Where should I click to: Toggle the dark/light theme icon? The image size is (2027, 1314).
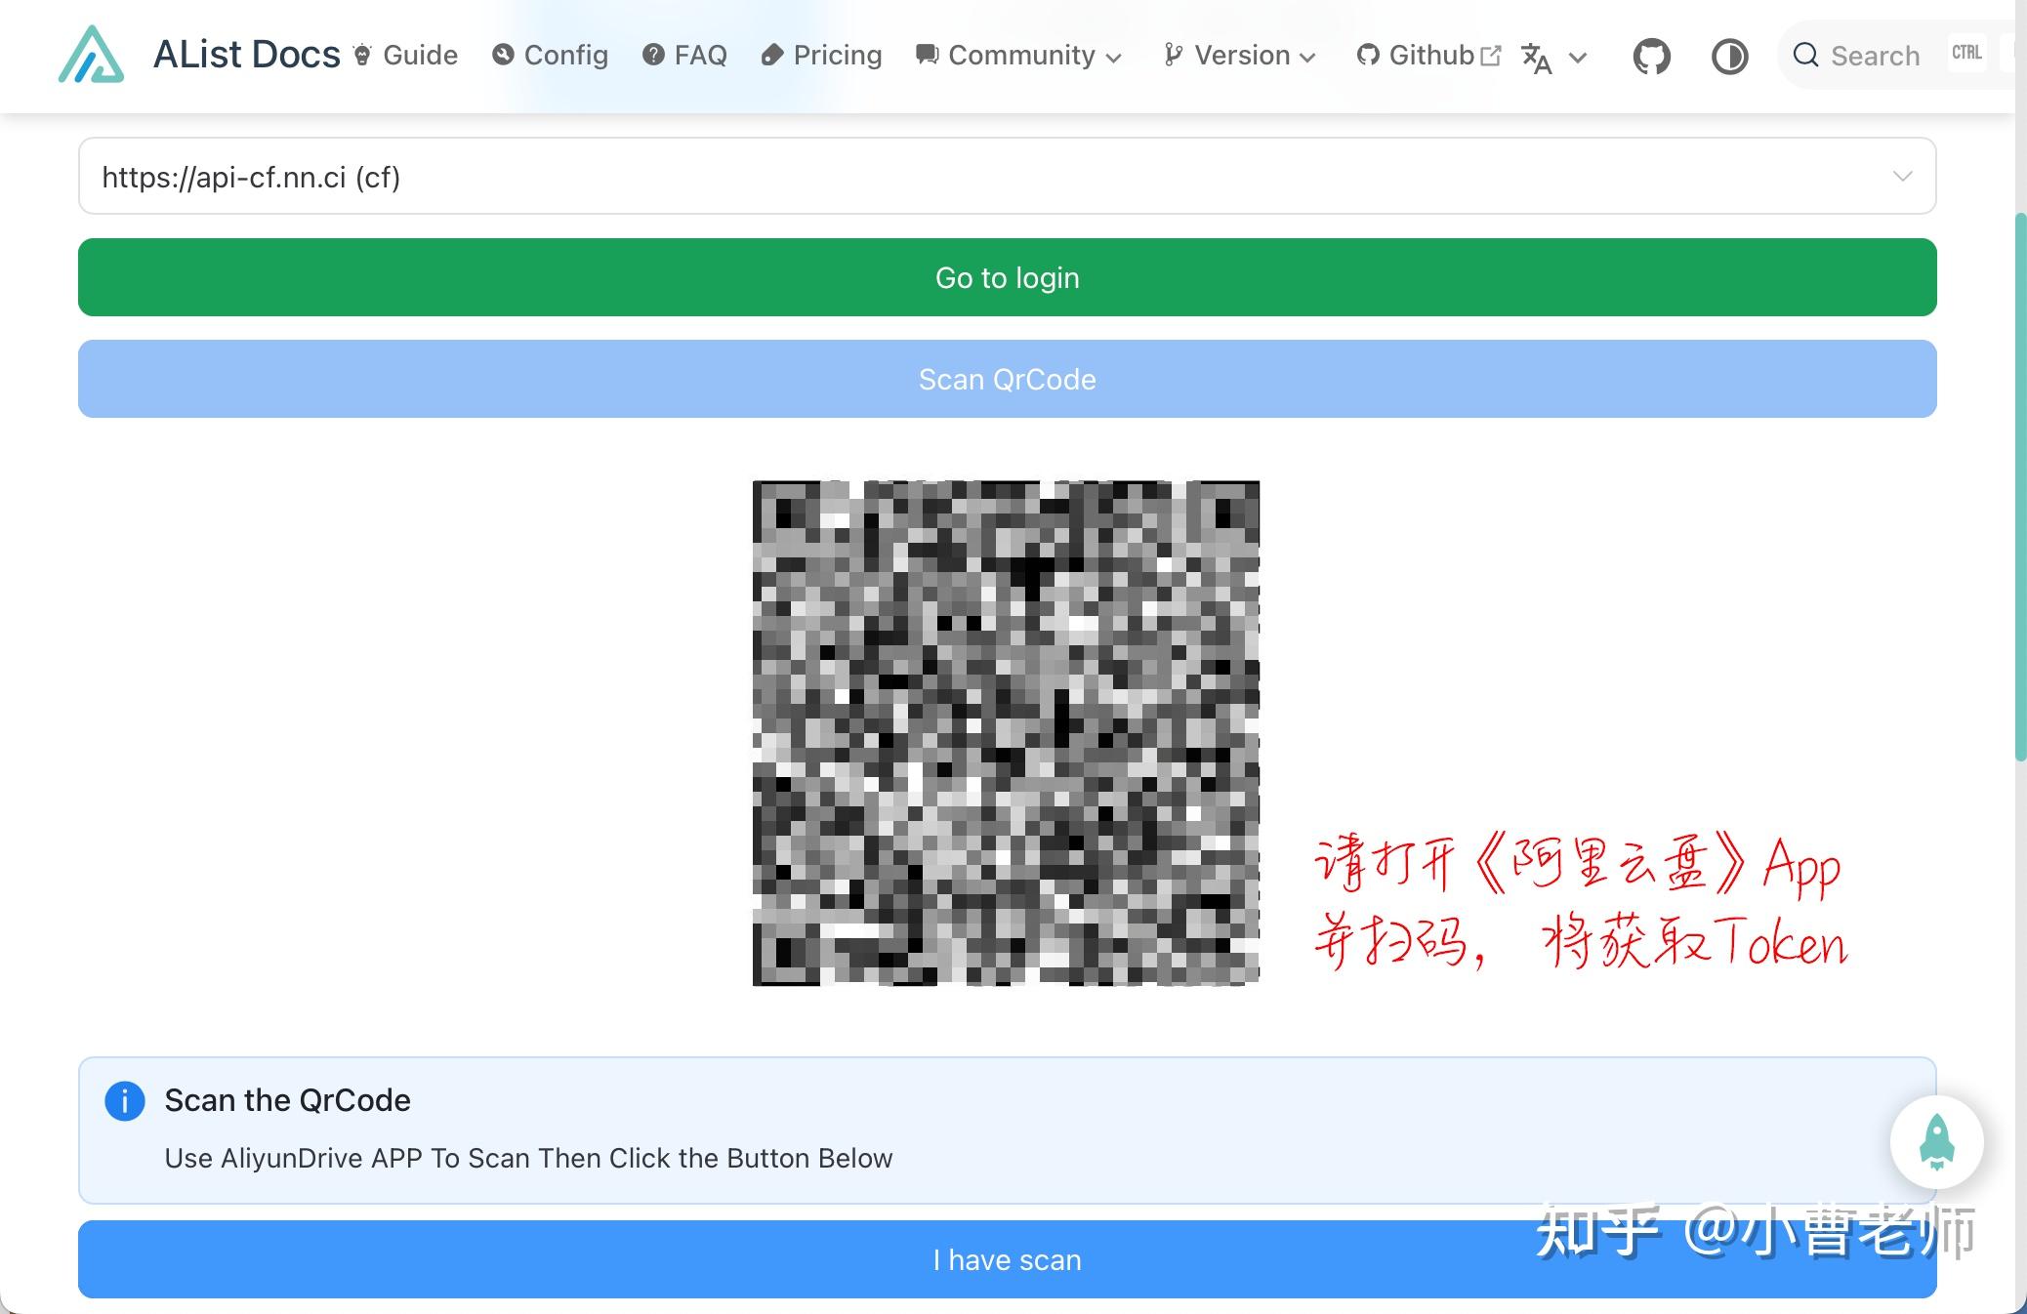click(x=1730, y=57)
